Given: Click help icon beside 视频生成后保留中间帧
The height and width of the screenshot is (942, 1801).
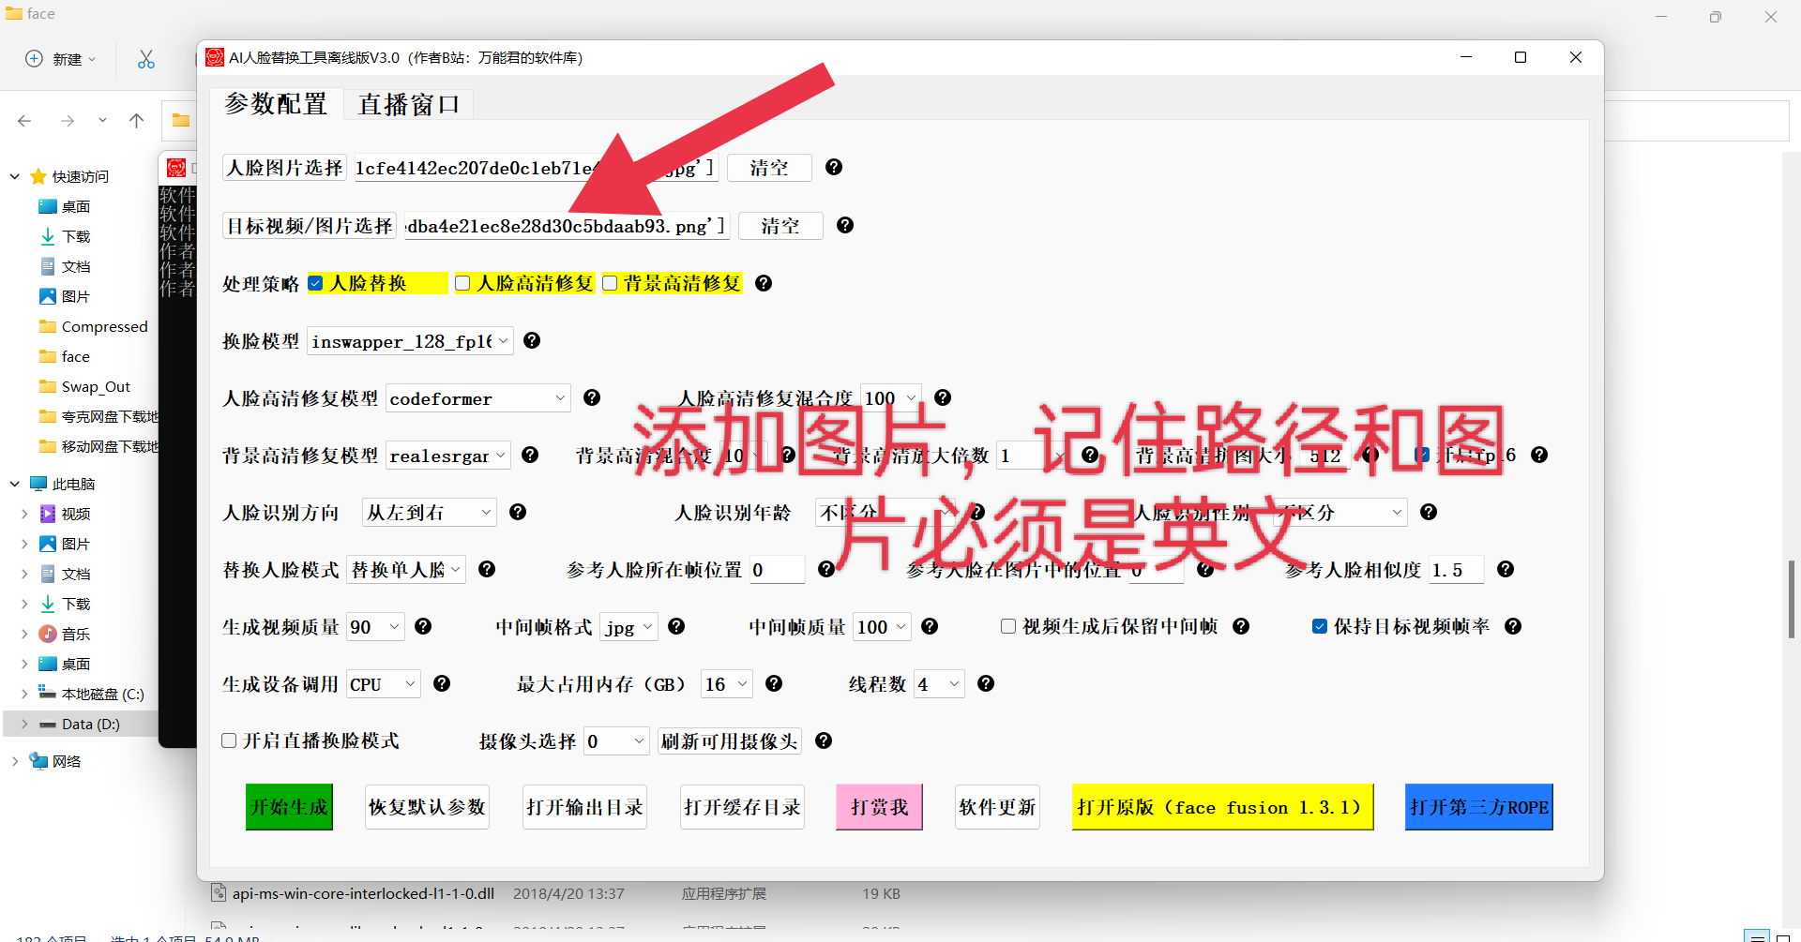Looking at the screenshot, I should 1241,626.
